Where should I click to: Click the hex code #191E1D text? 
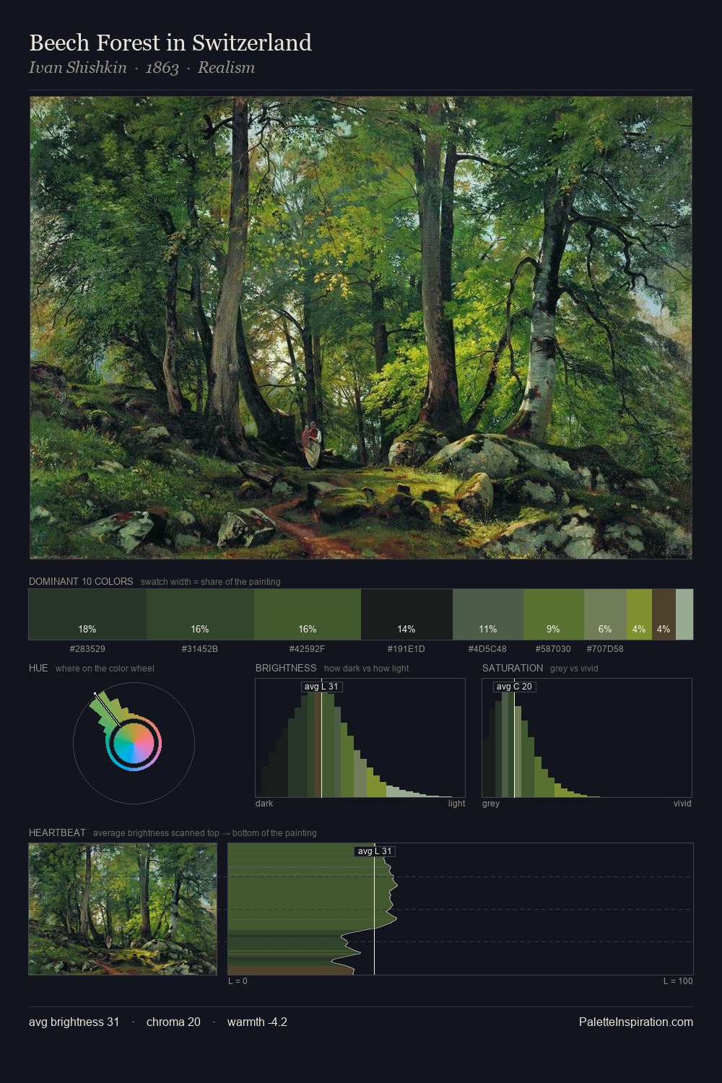(406, 649)
